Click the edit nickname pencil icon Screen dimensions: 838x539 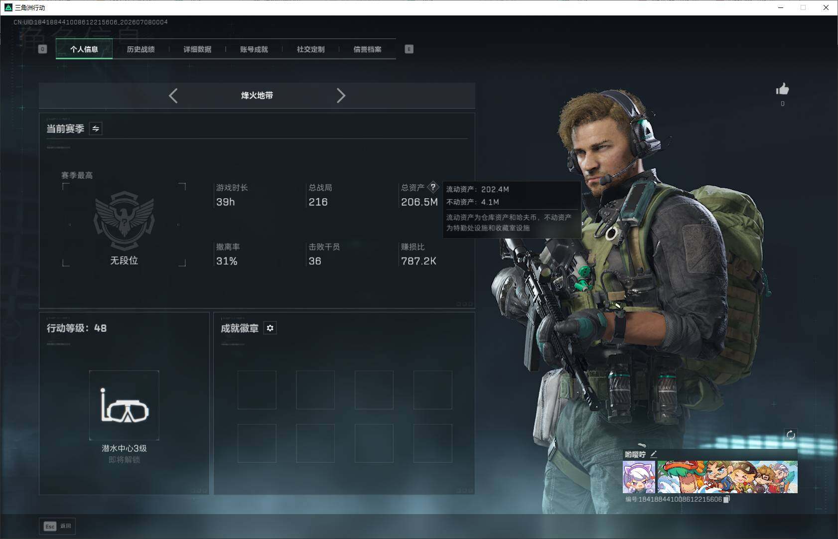pos(654,454)
